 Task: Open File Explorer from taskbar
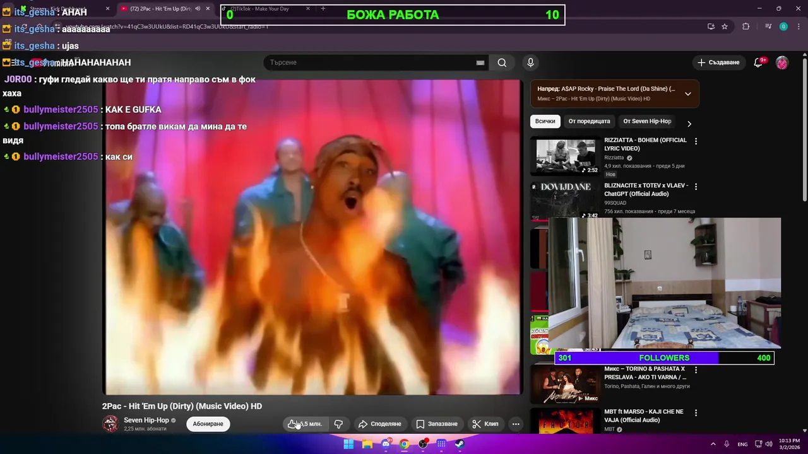click(x=367, y=444)
